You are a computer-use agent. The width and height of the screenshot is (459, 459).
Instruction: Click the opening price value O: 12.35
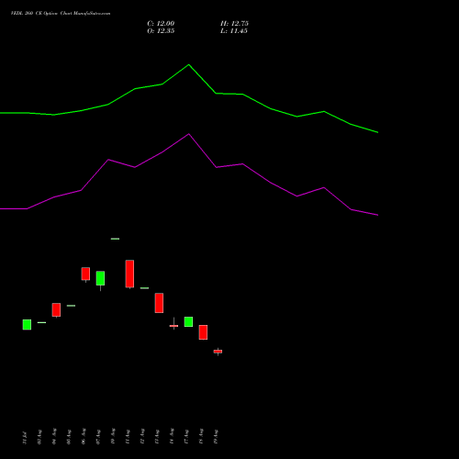(161, 31)
